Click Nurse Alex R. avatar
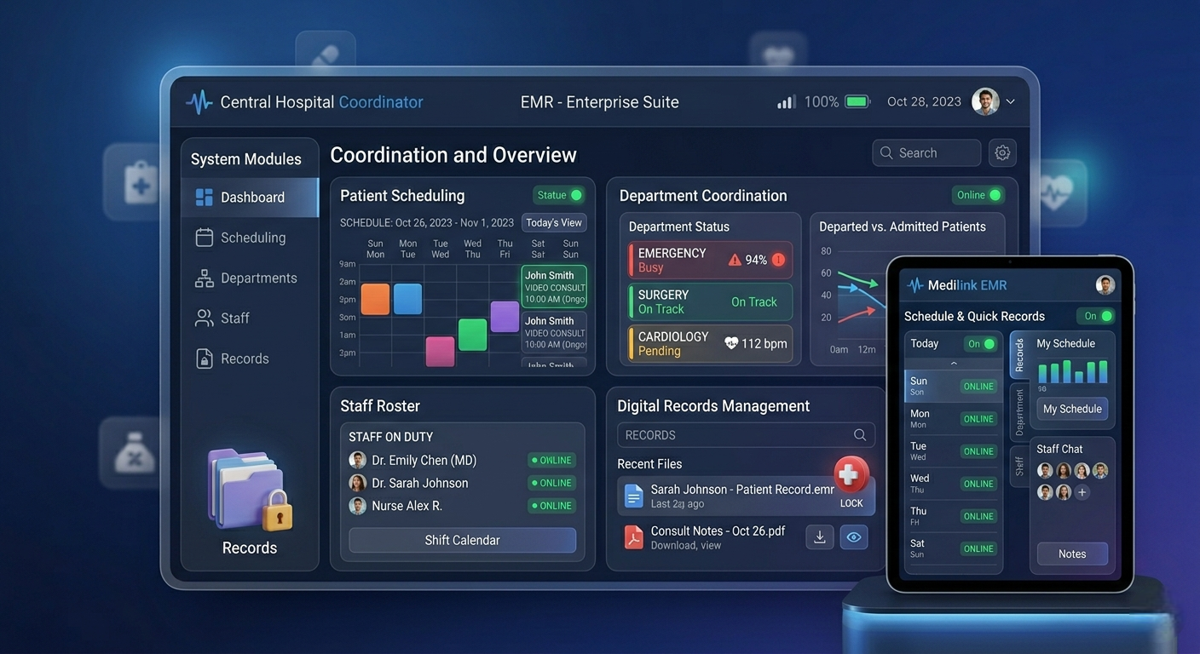 pyautogui.click(x=358, y=506)
